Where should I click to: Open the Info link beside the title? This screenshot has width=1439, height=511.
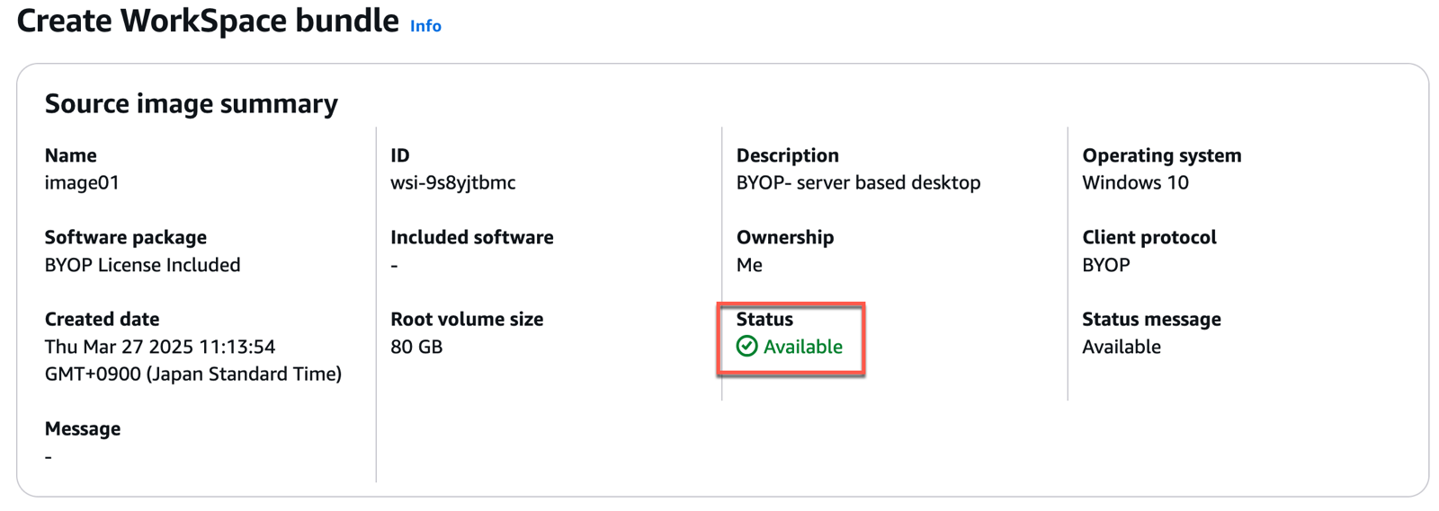(425, 26)
